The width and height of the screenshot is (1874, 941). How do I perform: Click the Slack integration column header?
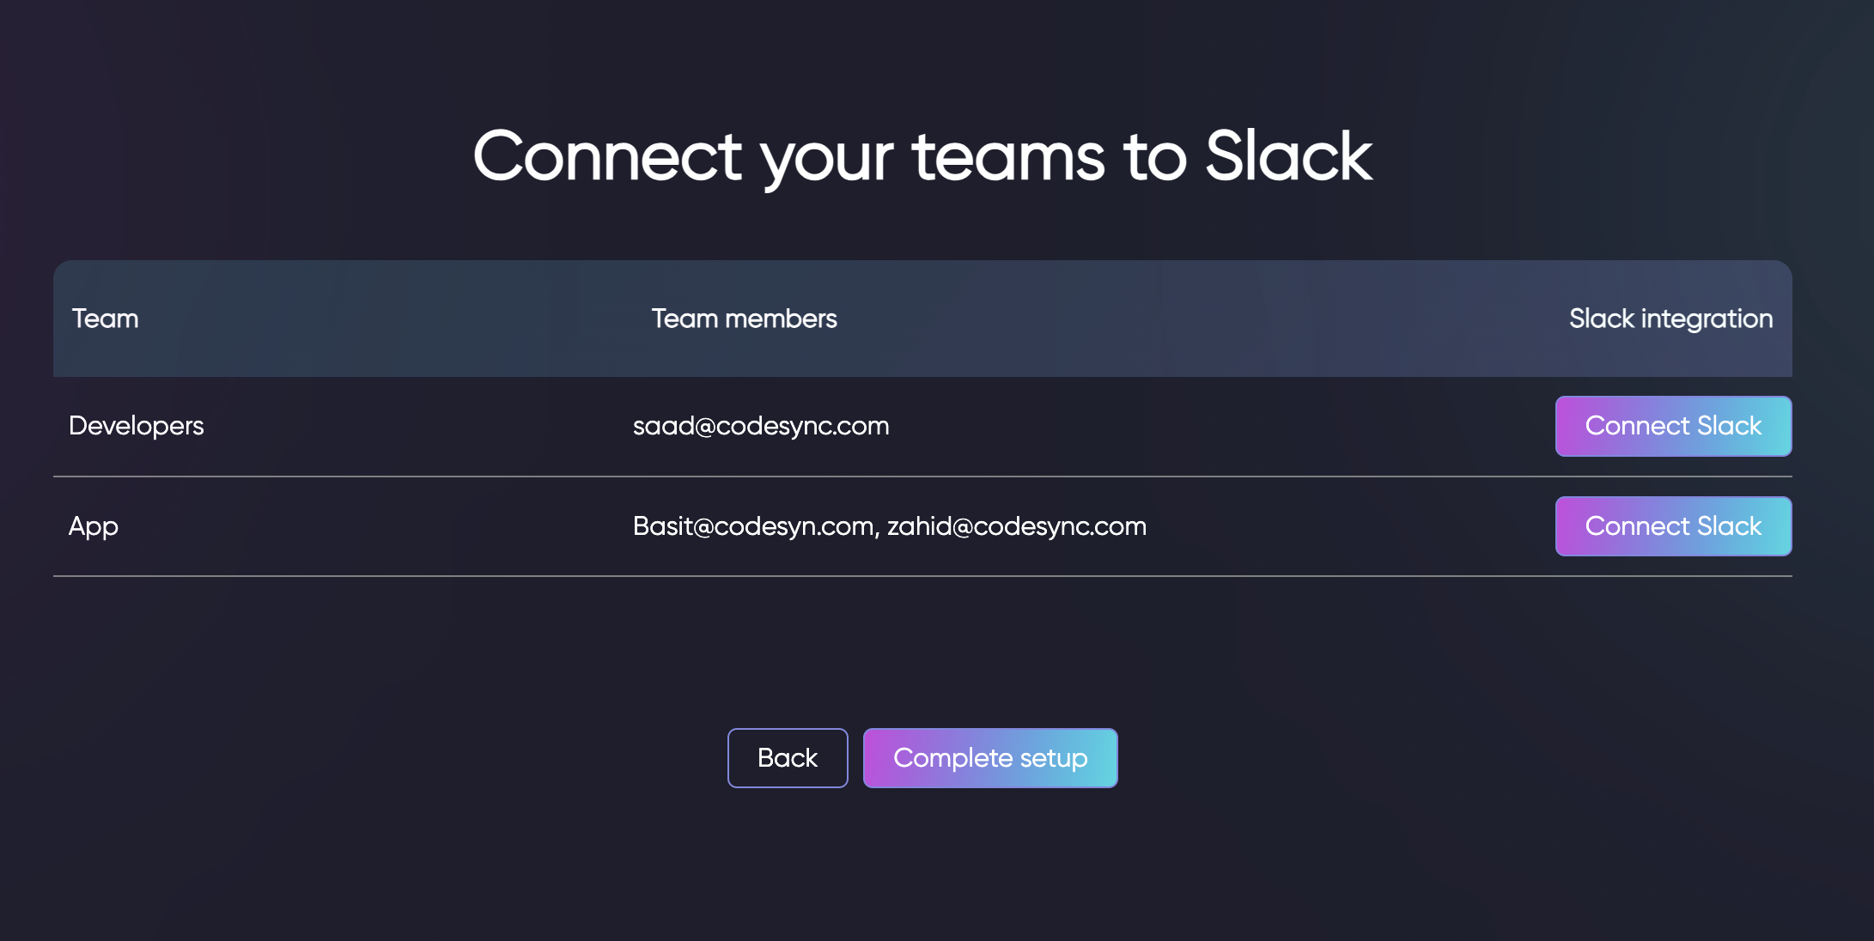[x=1670, y=319]
